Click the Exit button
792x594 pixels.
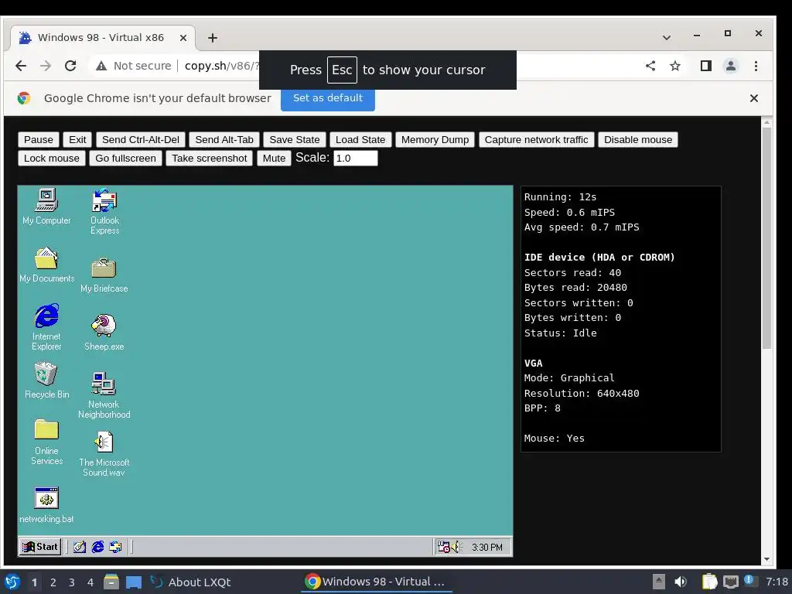(x=77, y=140)
